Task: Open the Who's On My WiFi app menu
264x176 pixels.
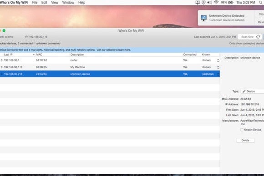Action: coord(14,3)
